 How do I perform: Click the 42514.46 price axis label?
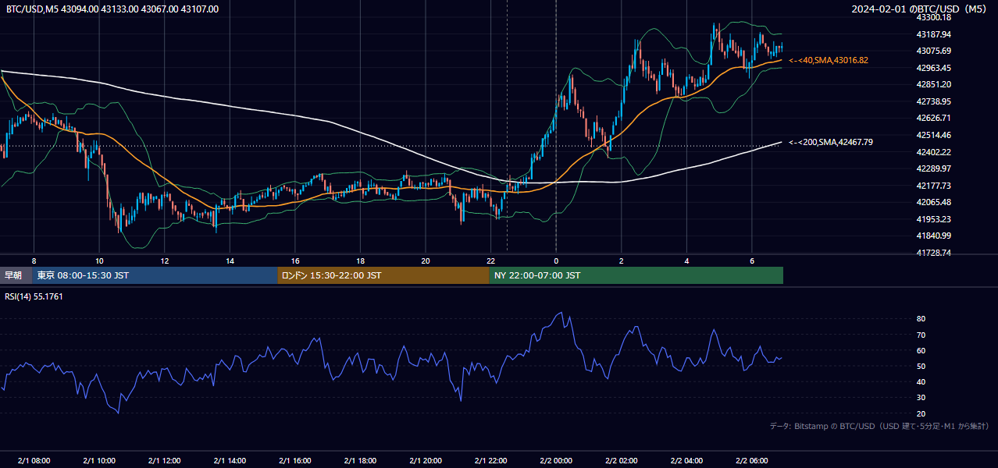934,135
